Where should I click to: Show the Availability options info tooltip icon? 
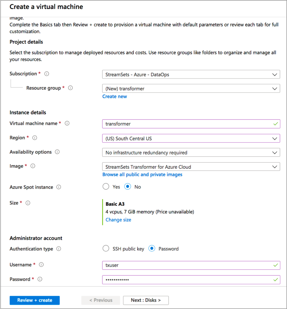point(57,152)
